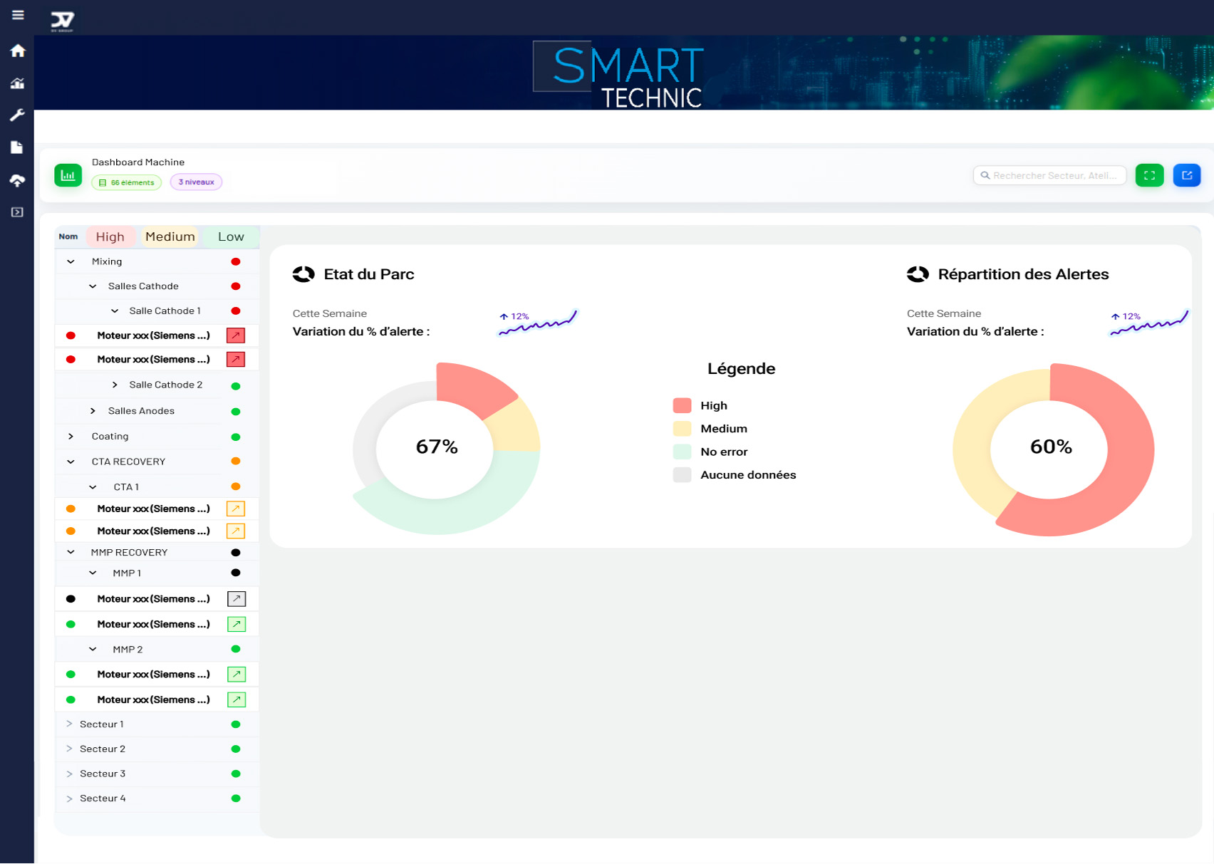Click the 3 niveaux badge
This screenshot has width=1214, height=864.
pyautogui.click(x=196, y=182)
